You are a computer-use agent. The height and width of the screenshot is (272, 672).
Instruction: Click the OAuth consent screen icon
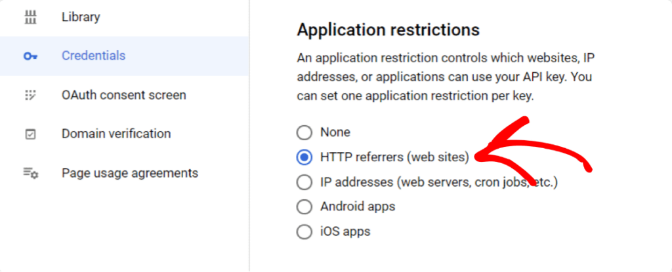(30, 95)
